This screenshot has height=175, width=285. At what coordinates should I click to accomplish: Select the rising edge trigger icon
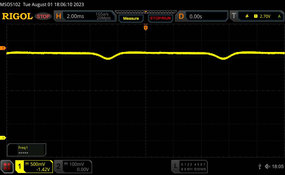pos(247,16)
